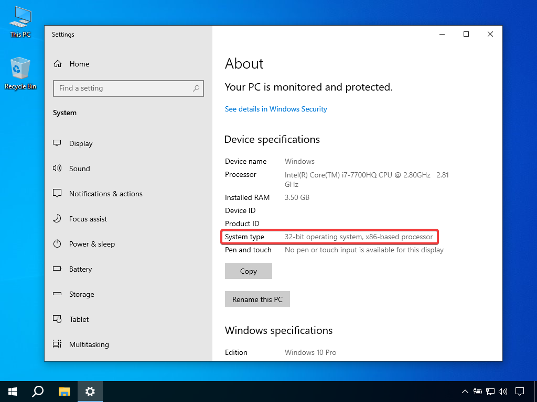Click the Home icon in Settings sidebar
This screenshot has height=402, width=537.
click(58, 64)
